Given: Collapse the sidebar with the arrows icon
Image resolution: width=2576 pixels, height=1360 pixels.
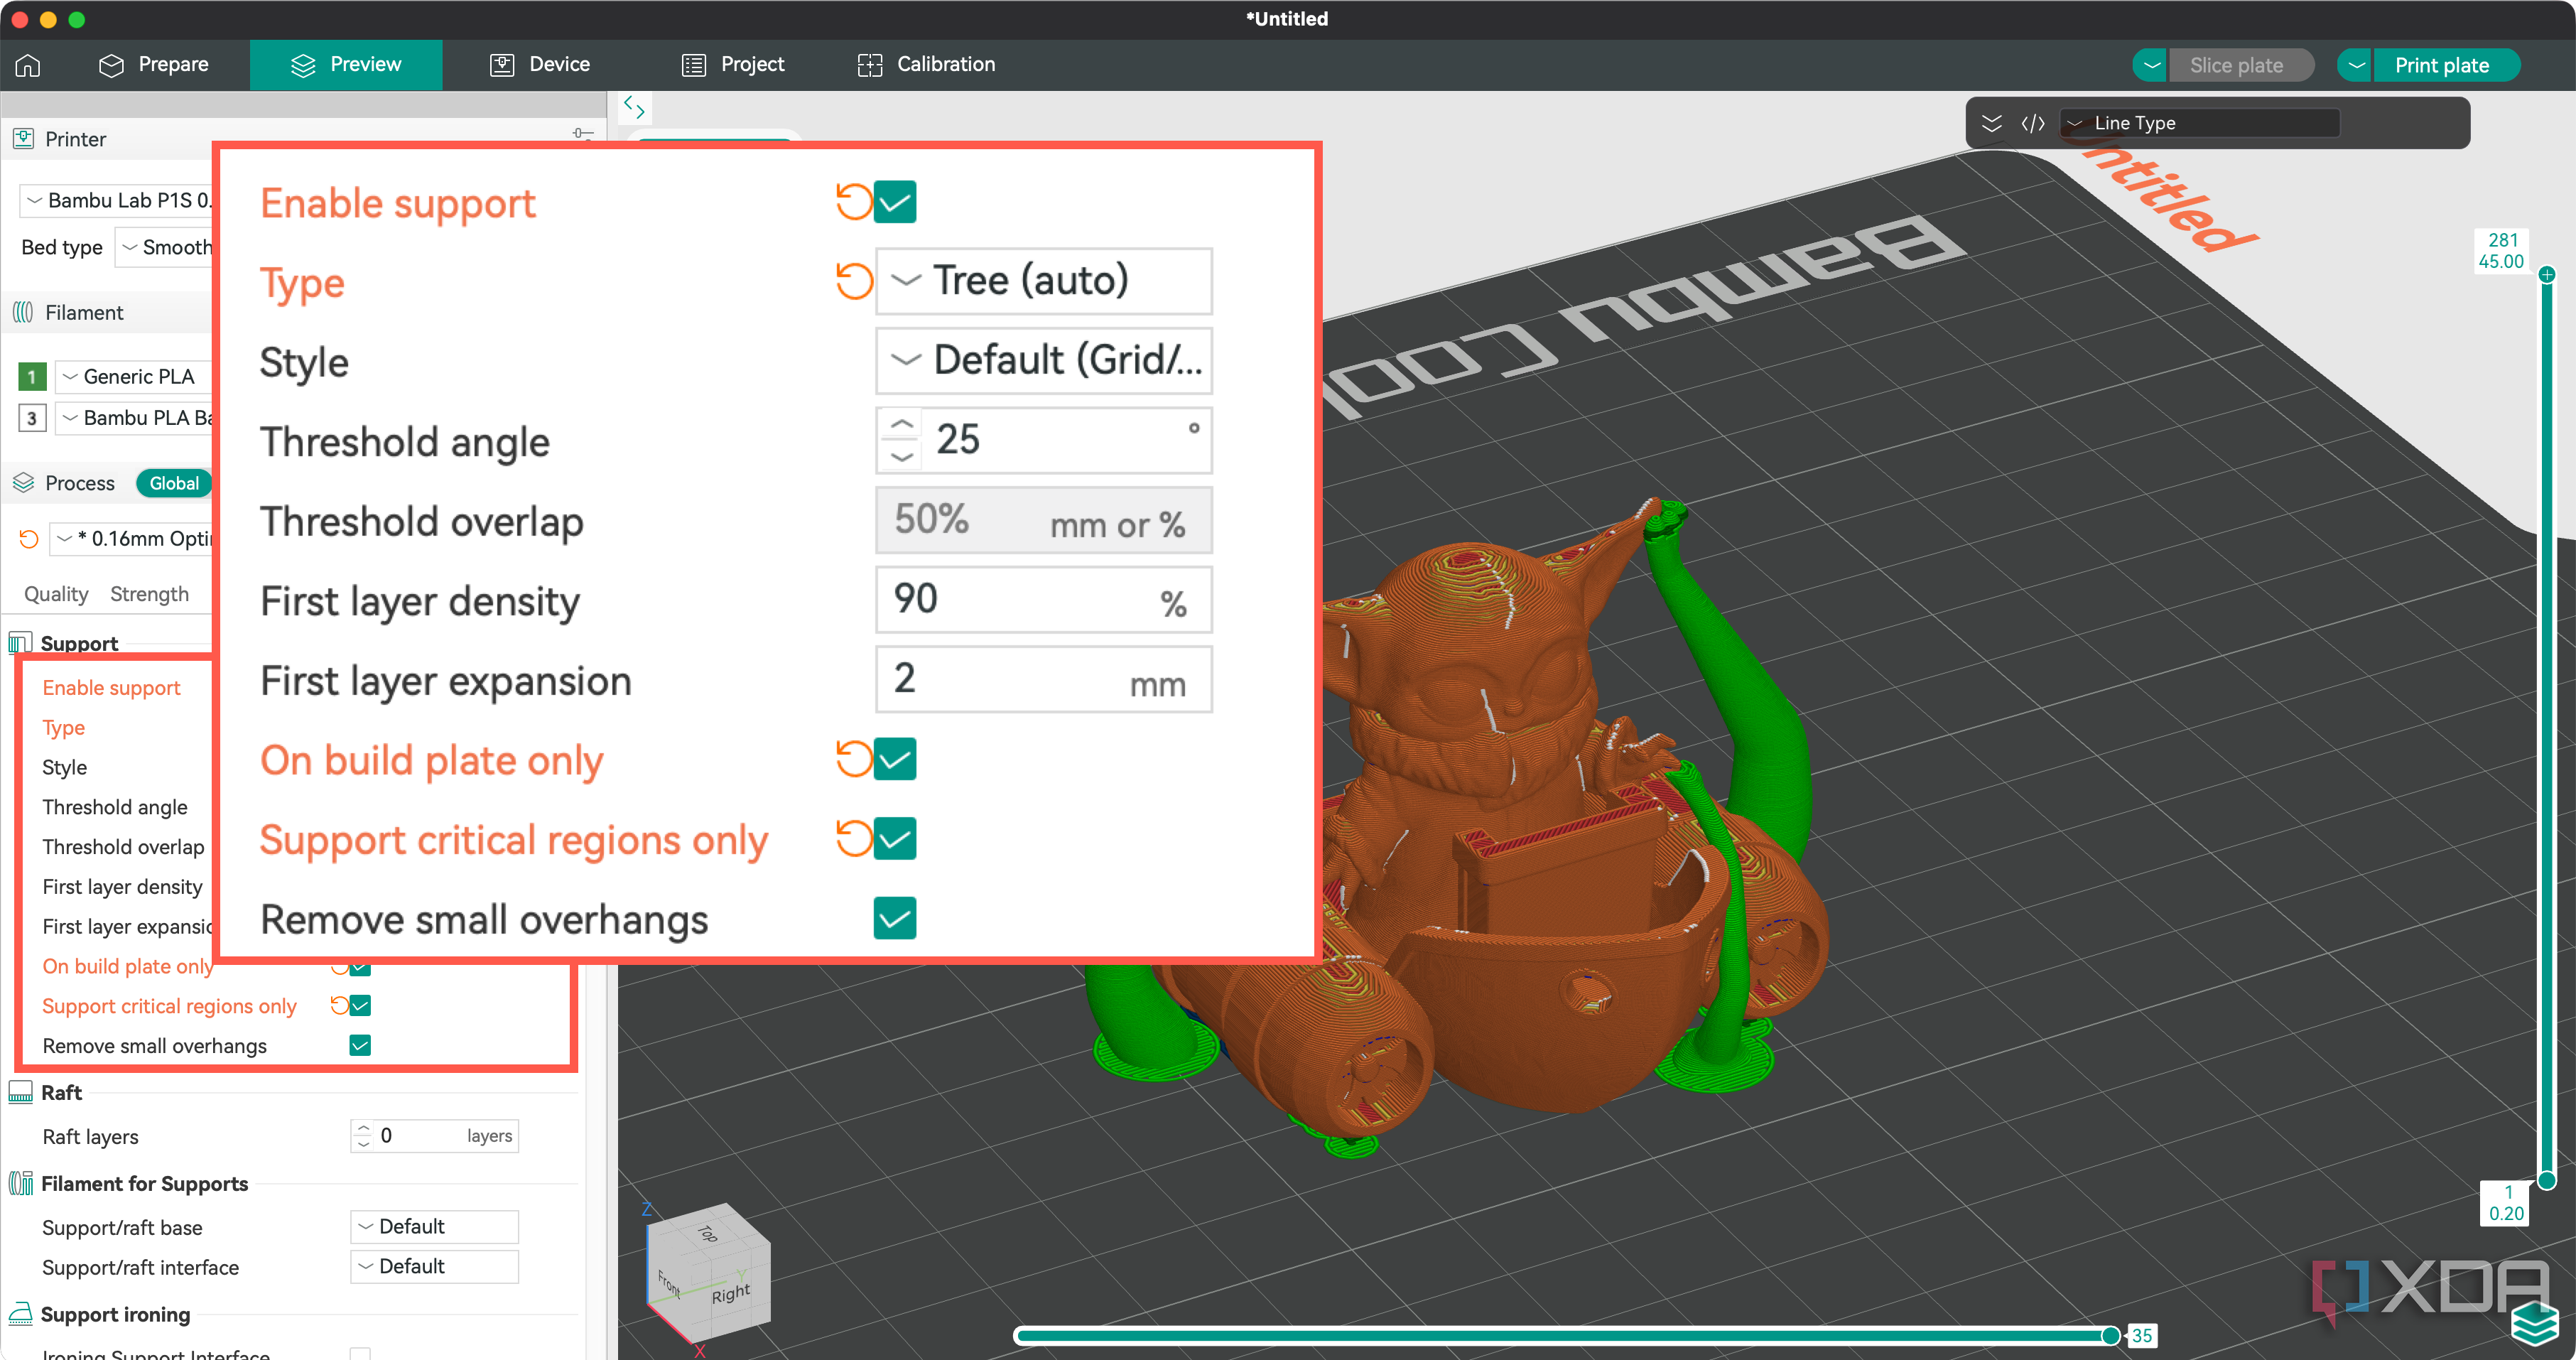Looking at the screenshot, I should [x=634, y=107].
